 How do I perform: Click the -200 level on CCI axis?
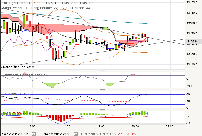click(189, 86)
